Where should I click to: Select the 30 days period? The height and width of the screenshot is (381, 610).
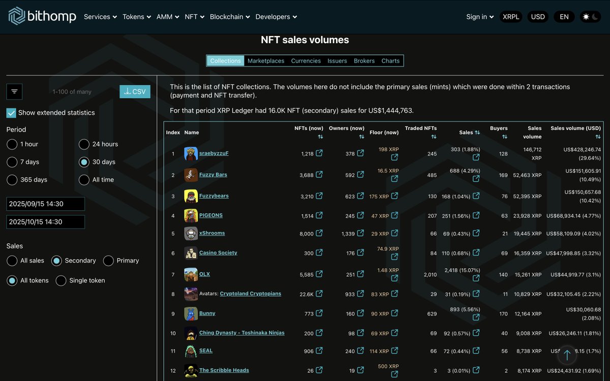(x=84, y=162)
